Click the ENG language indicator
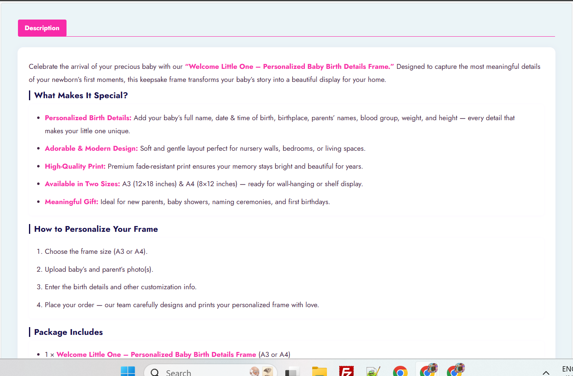This screenshot has height=376, width=573. tap(567, 369)
